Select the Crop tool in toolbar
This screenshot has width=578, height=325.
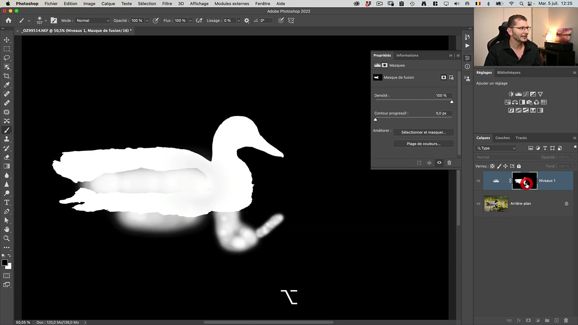point(7,76)
